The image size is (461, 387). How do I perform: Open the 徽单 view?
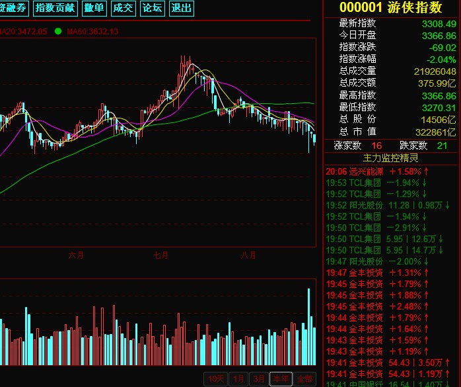coord(94,8)
